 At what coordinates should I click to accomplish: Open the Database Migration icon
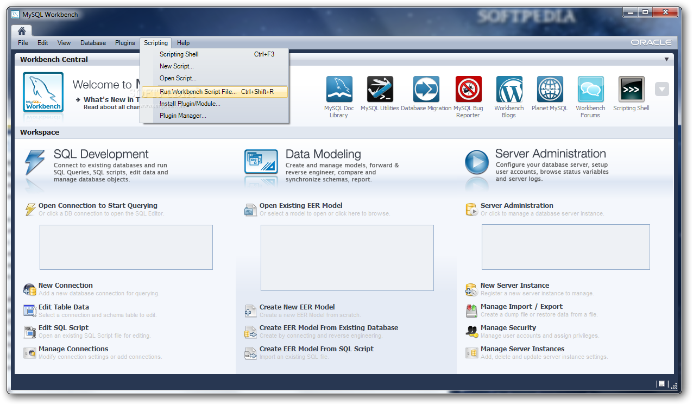426,89
